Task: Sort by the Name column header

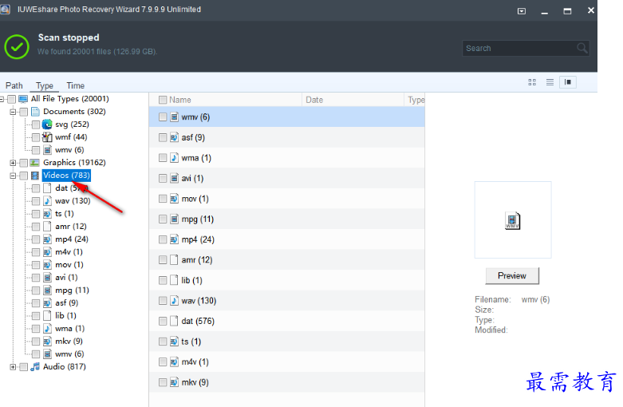Action: (225, 100)
